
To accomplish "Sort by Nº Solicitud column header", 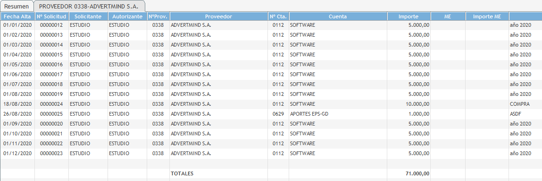I will [x=51, y=16].
